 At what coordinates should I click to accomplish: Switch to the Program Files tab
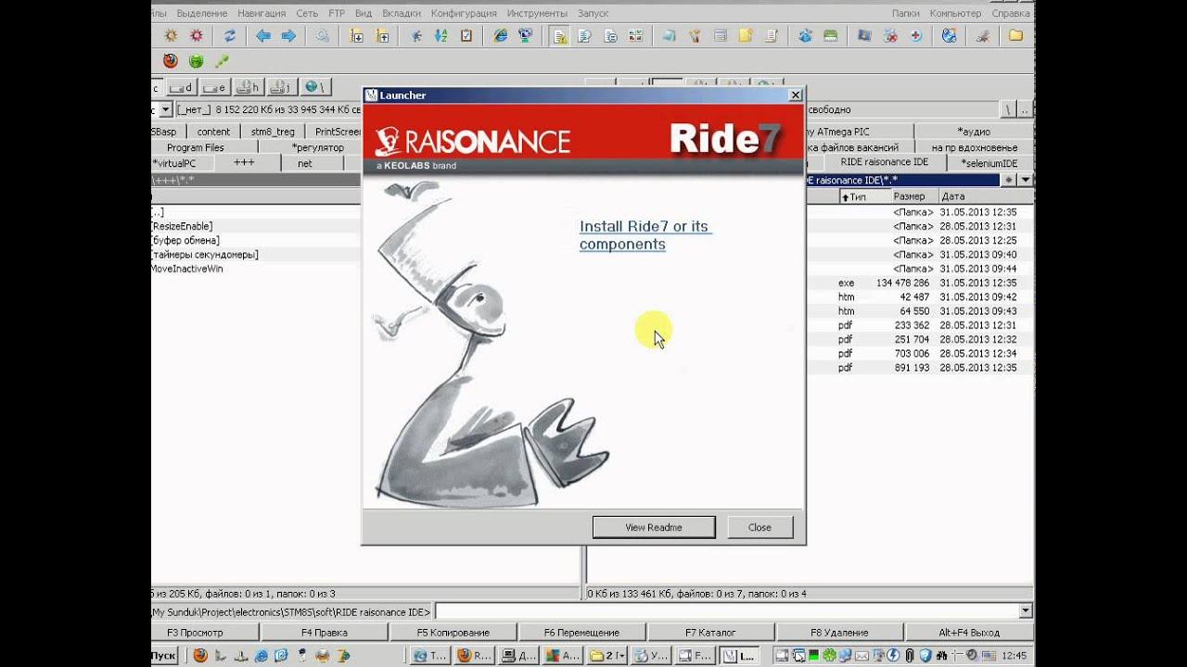pyautogui.click(x=196, y=147)
